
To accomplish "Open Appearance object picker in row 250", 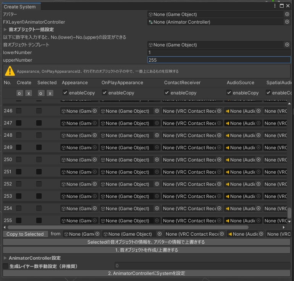I will coord(95,160).
